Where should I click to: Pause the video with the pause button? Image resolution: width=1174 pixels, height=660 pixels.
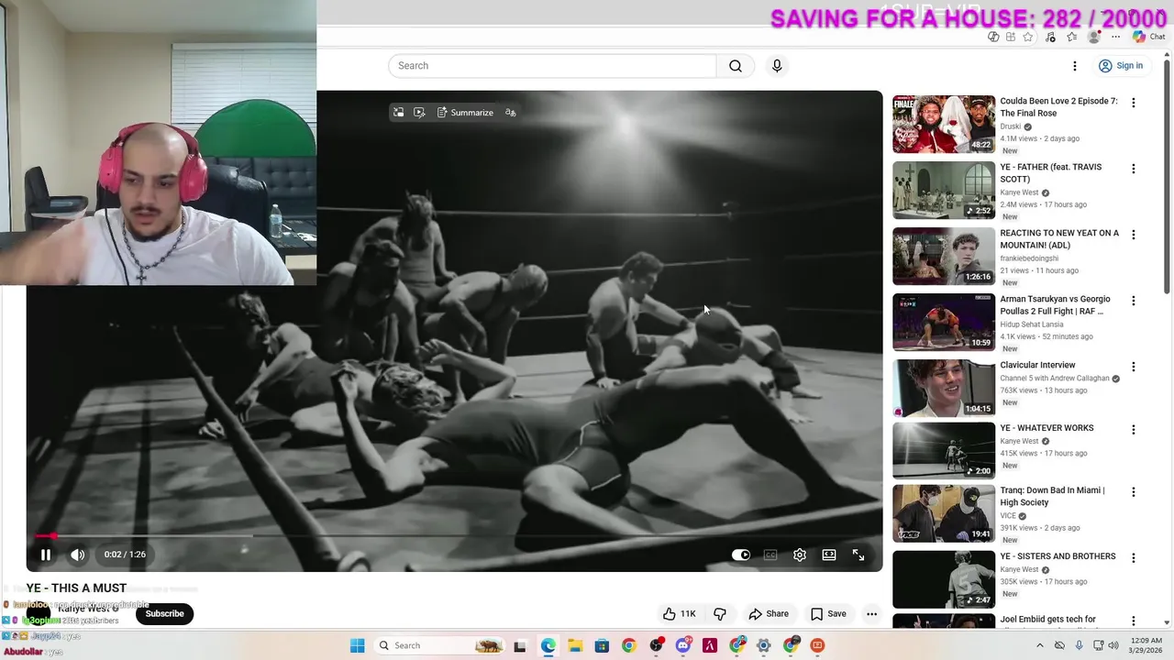[45, 555]
